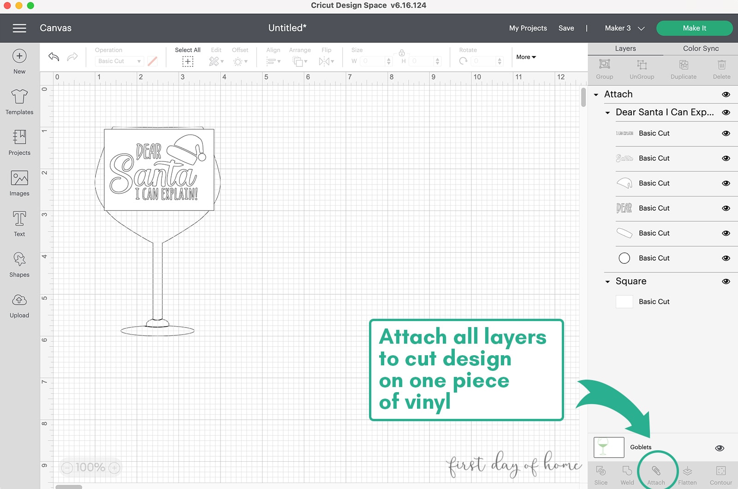The height and width of the screenshot is (489, 738).
Task: Open the More dropdown in the toolbar
Action: coord(525,57)
